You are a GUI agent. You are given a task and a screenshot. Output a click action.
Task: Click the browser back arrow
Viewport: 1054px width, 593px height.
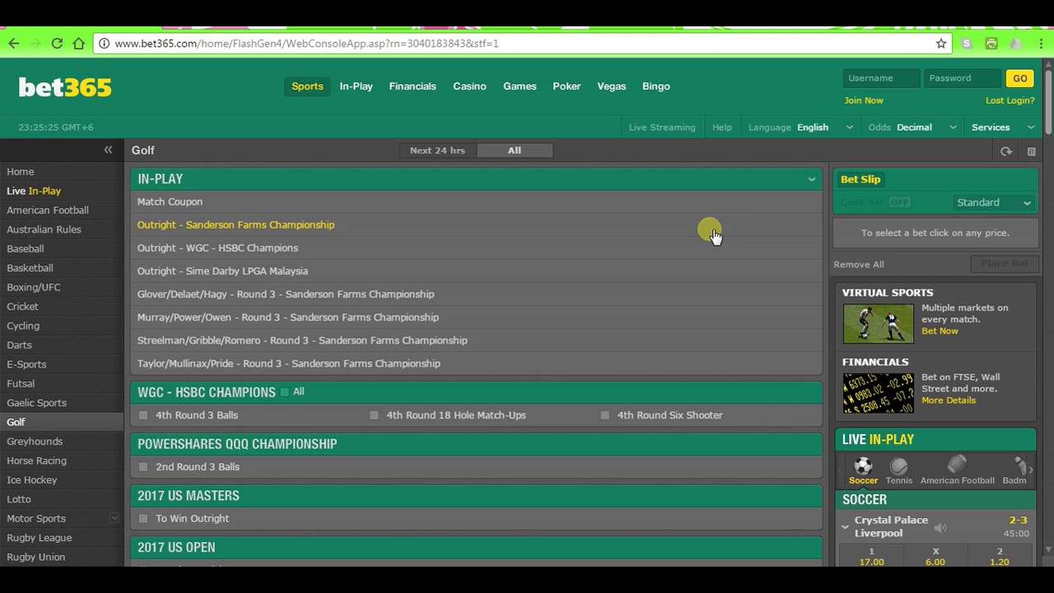coord(14,44)
